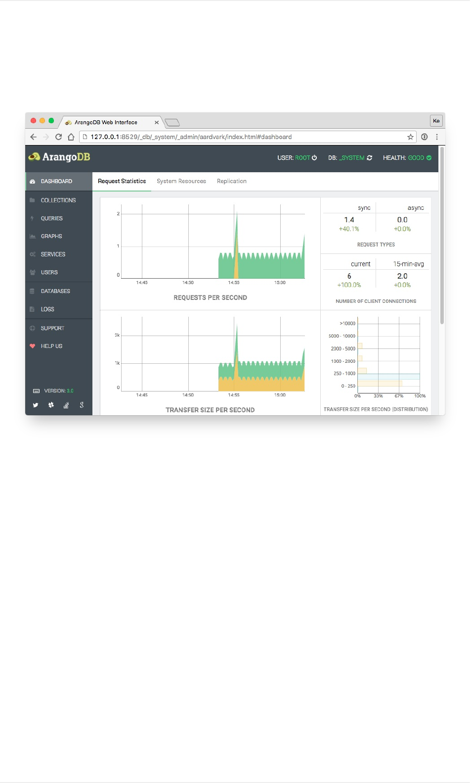This screenshot has height=783, width=470.
Task: Open the Logs section
Action: click(59, 309)
